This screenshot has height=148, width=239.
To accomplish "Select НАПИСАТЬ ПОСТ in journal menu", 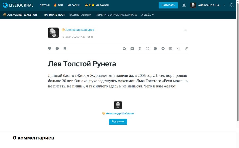I will [54, 15].
